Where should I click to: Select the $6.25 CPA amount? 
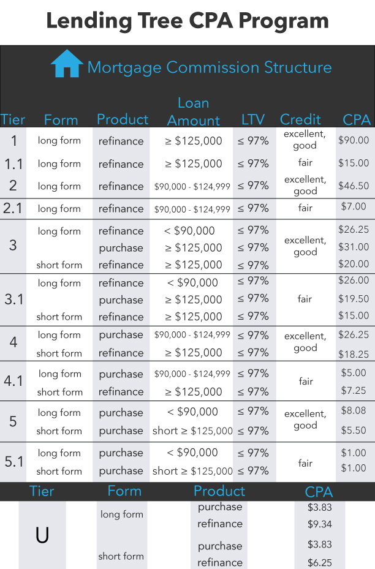point(319,562)
